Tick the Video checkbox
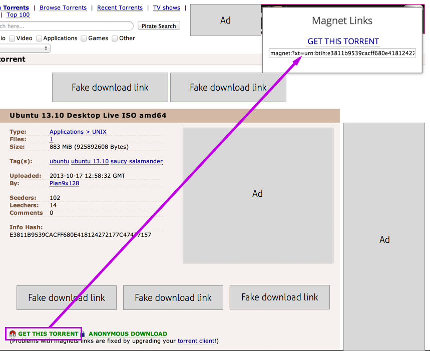The image size is (430, 351). coord(12,39)
